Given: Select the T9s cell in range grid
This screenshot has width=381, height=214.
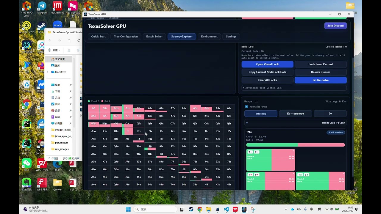Looking at the screenshot, I should tap(150, 139).
